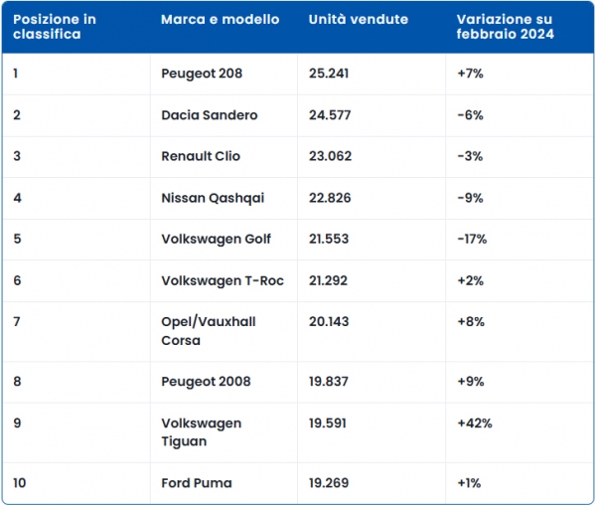Click the Volkswagen Tiguan cell

coord(201,431)
